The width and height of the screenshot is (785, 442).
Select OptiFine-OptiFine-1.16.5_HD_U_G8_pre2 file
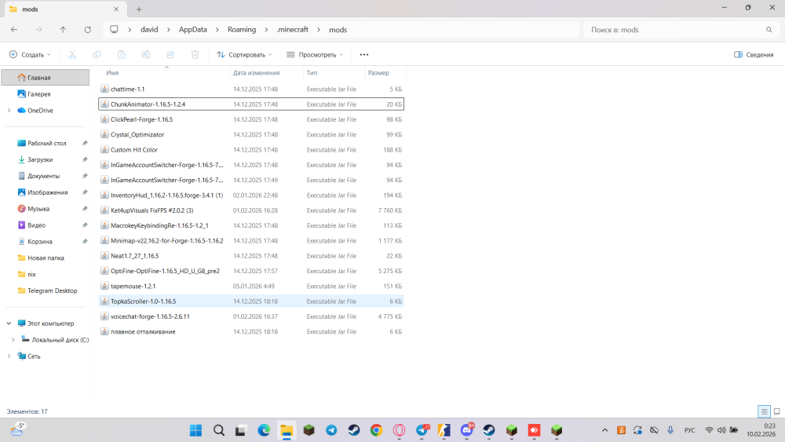click(251, 271)
